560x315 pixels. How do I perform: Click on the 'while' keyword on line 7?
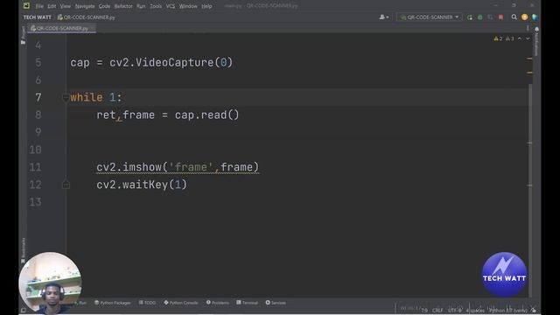(87, 97)
